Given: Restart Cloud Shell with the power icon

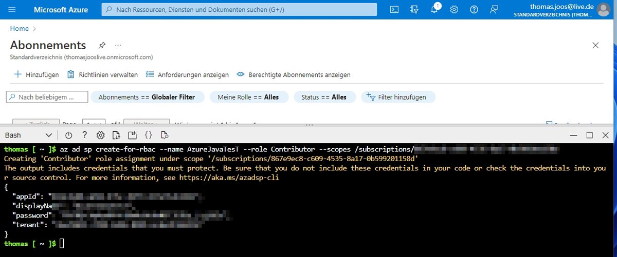Looking at the screenshot, I should (68, 135).
